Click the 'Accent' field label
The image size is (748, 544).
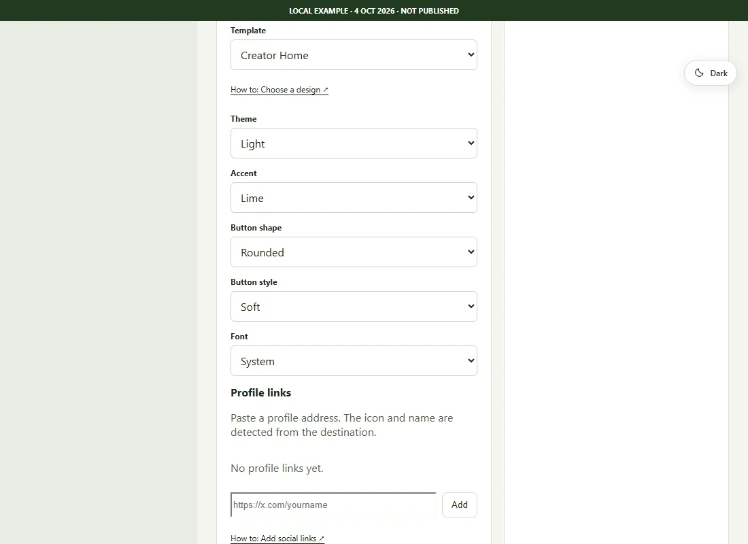coord(243,173)
